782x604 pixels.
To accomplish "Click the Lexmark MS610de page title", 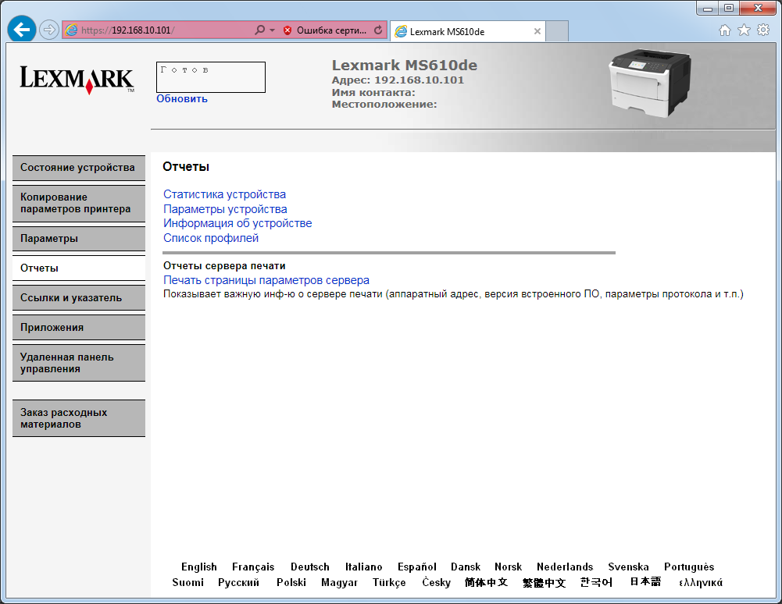I will (x=405, y=66).
